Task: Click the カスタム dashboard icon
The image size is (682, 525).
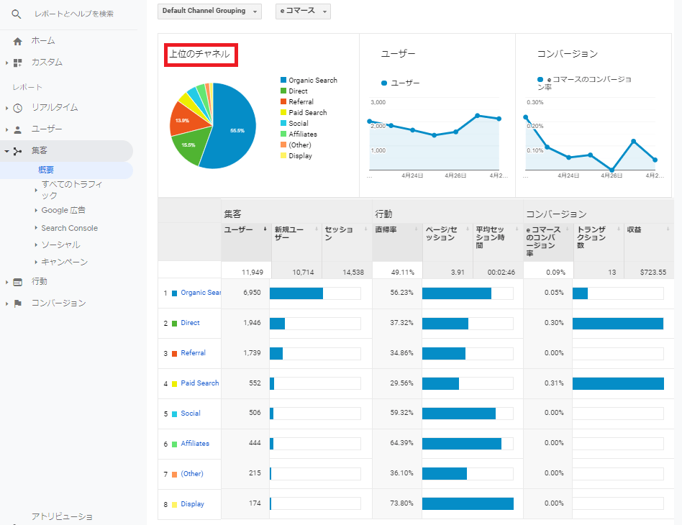Action: coord(17,63)
